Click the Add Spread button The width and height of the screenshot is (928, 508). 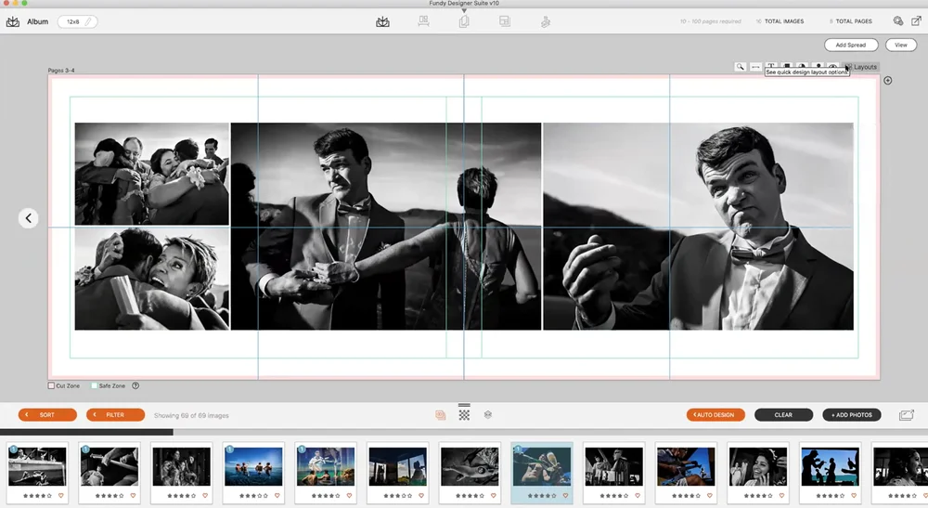click(850, 45)
